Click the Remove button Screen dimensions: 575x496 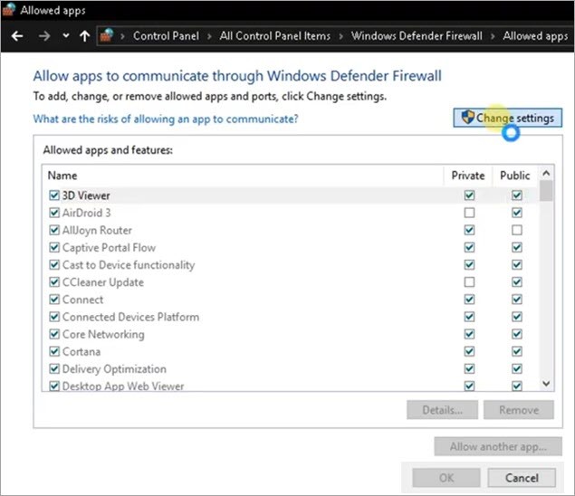point(519,410)
